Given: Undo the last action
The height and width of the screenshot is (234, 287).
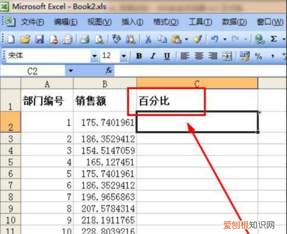Looking at the screenshot, I should pyautogui.click(x=214, y=39).
